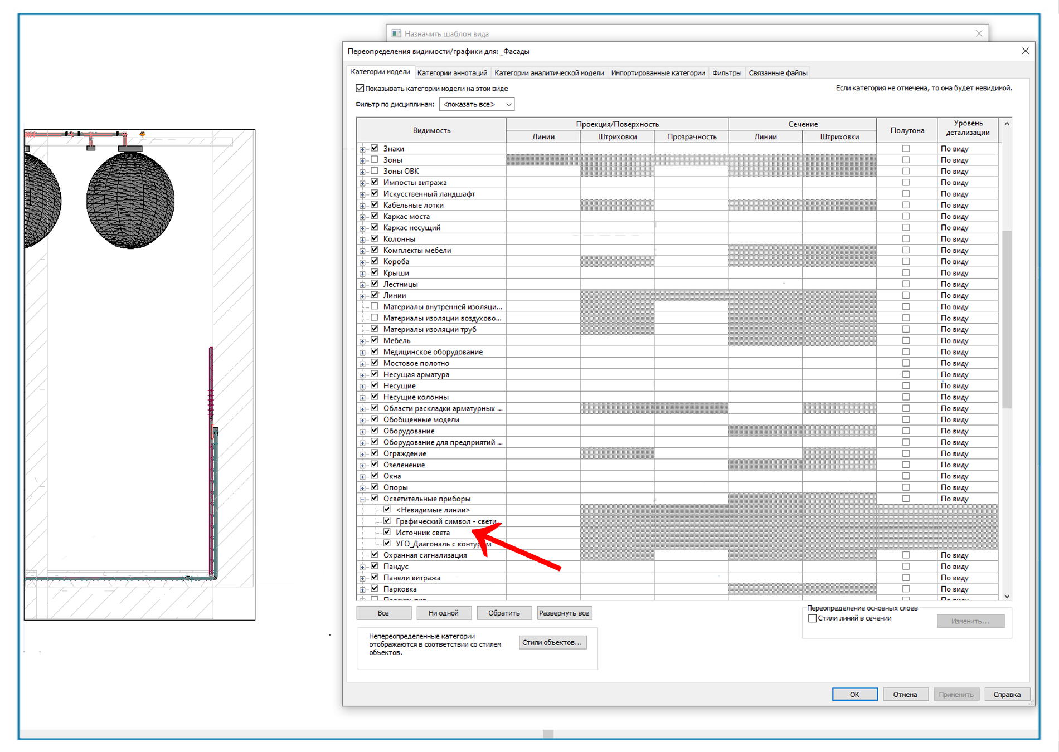This screenshot has width=1059, height=752.
Task: Toggle visibility checkbox for Колонны
Action: (375, 238)
